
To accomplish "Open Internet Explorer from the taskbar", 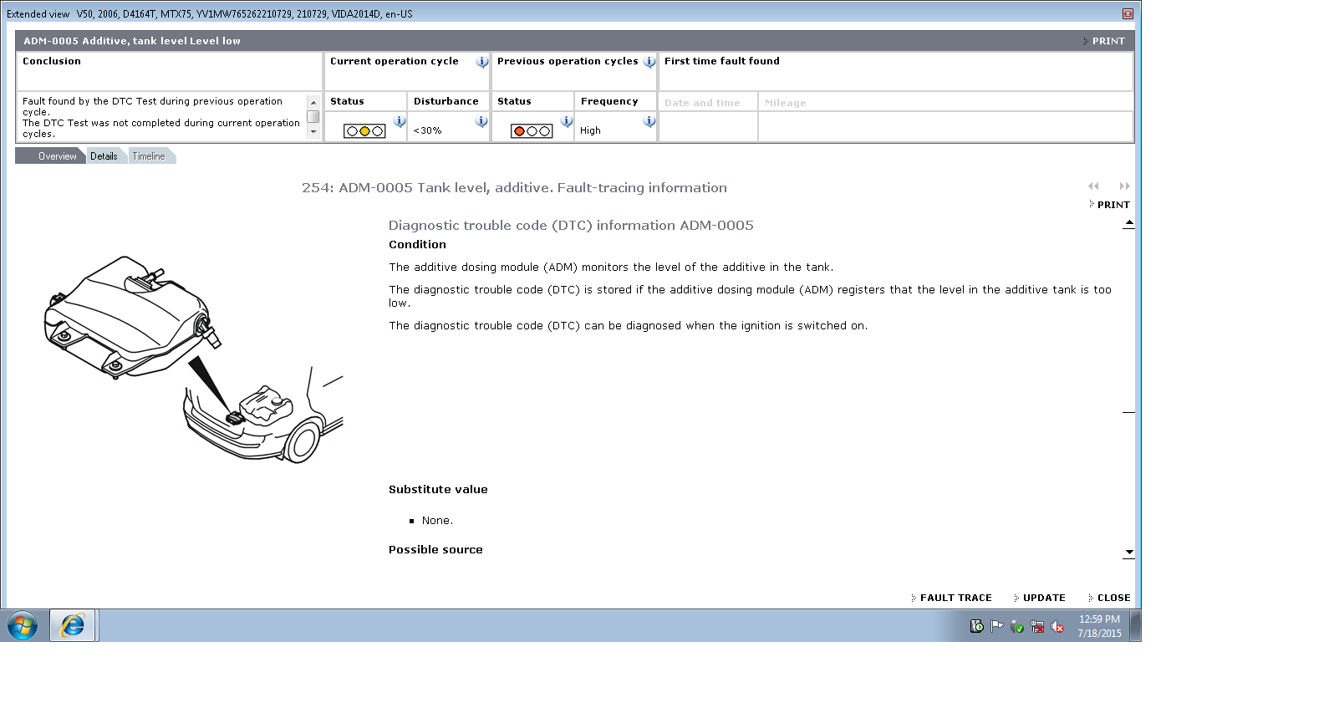I will click(x=73, y=625).
